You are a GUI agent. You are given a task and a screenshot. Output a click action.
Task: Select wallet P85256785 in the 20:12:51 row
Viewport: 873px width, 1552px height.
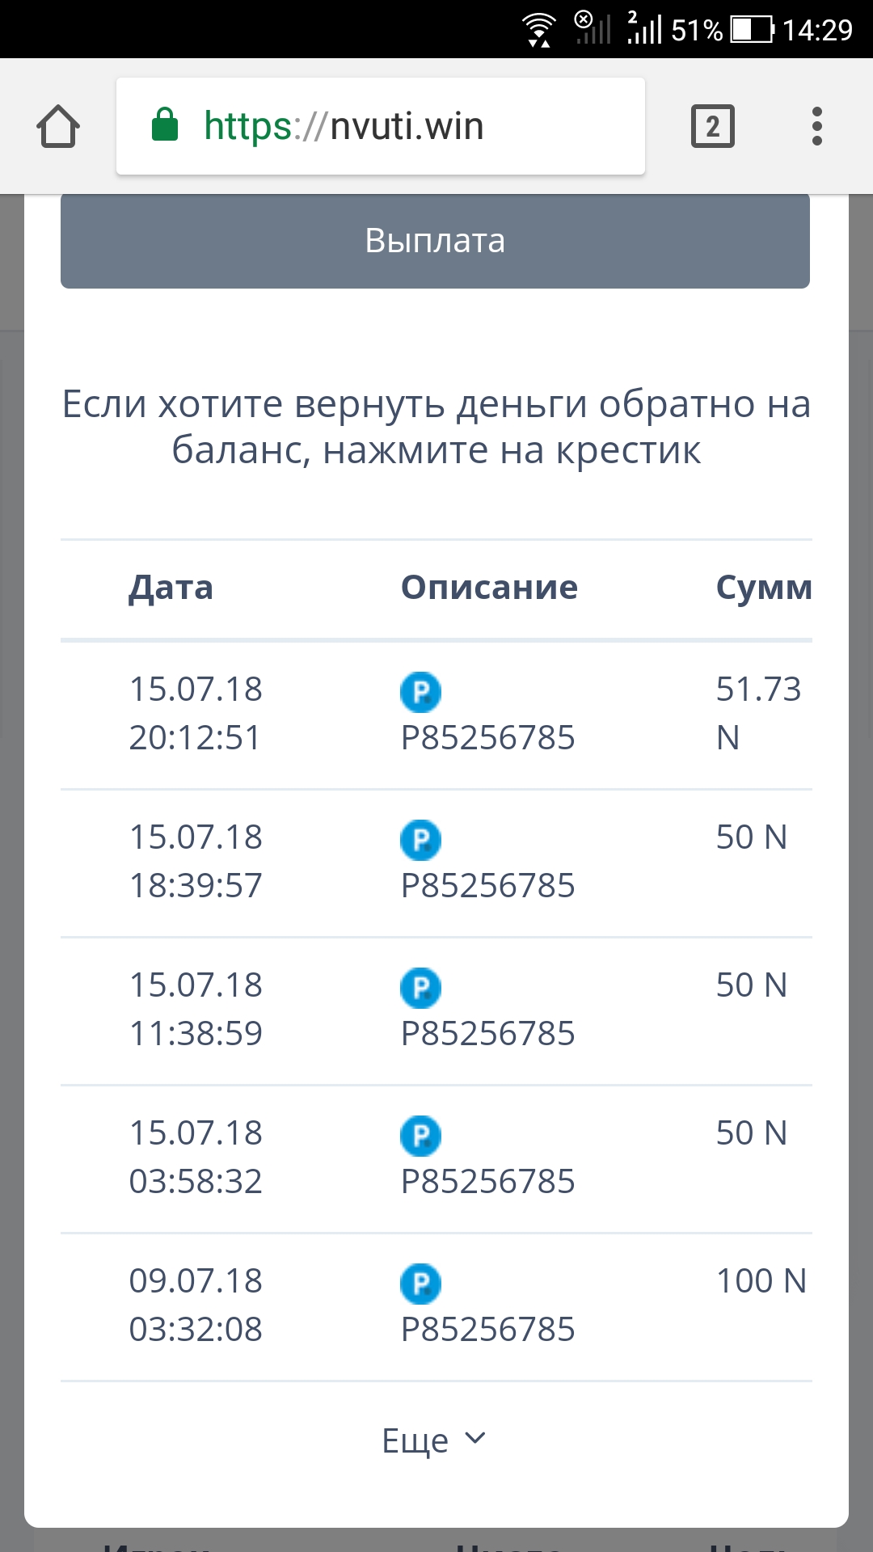(x=487, y=738)
